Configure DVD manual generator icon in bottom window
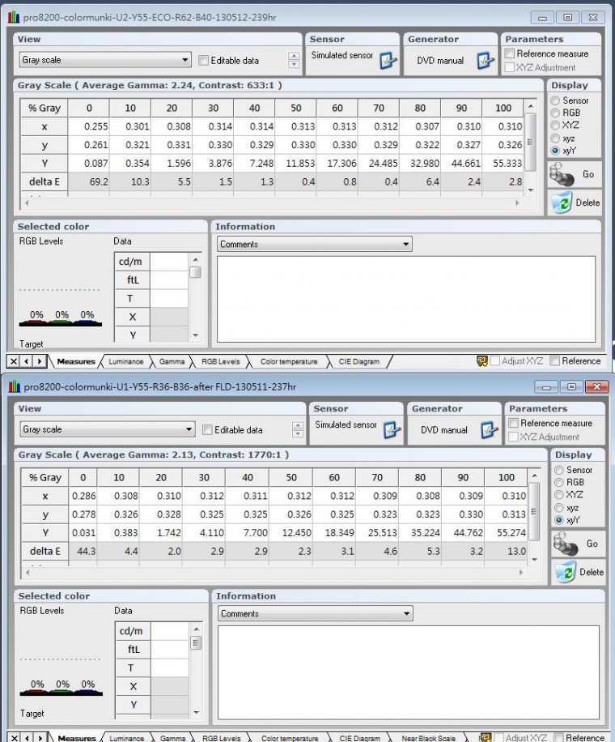The width and height of the screenshot is (615, 742). click(x=490, y=429)
